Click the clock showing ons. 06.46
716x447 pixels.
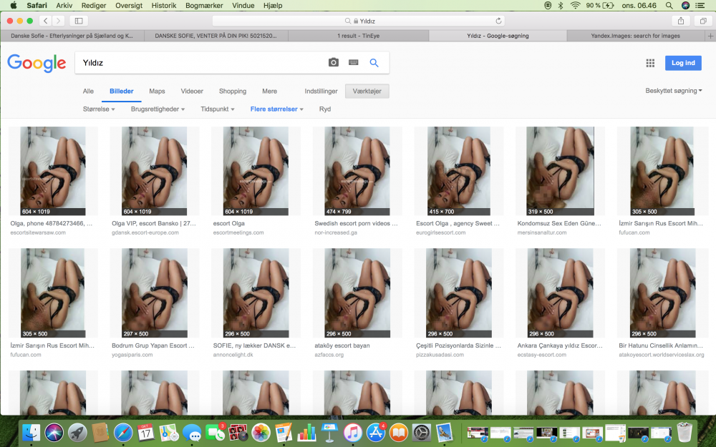click(x=639, y=6)
